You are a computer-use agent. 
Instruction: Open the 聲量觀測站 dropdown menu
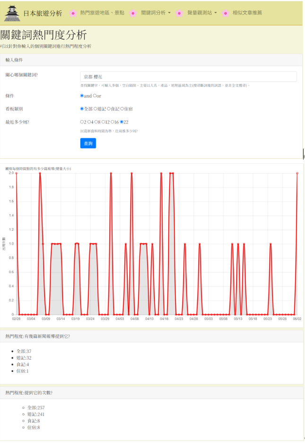[202, 13]
